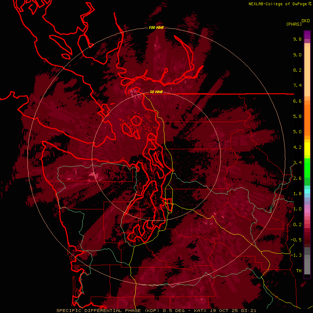Screen dimensions: 313x313
Task: Click the 50 NMI range ring label
Action: [156, 92]
